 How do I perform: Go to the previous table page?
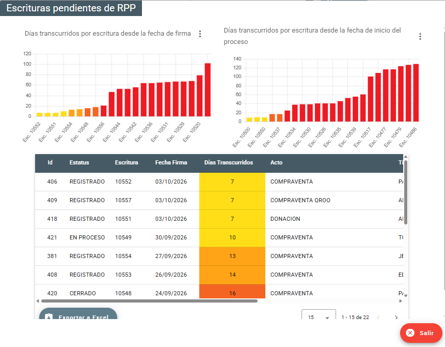[378, 317]
